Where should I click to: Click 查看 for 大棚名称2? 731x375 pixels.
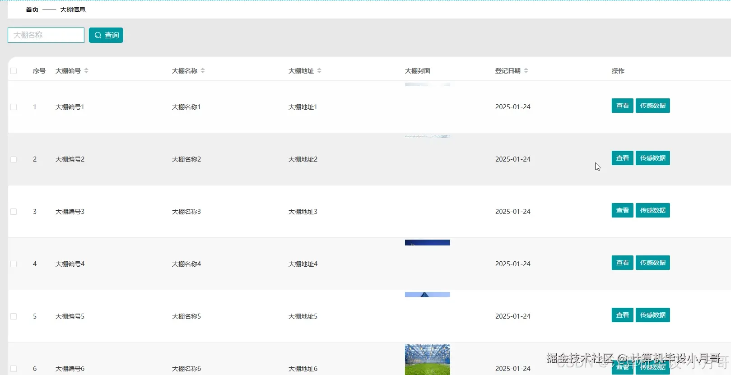pyautogui.click(x=622, y=158)
